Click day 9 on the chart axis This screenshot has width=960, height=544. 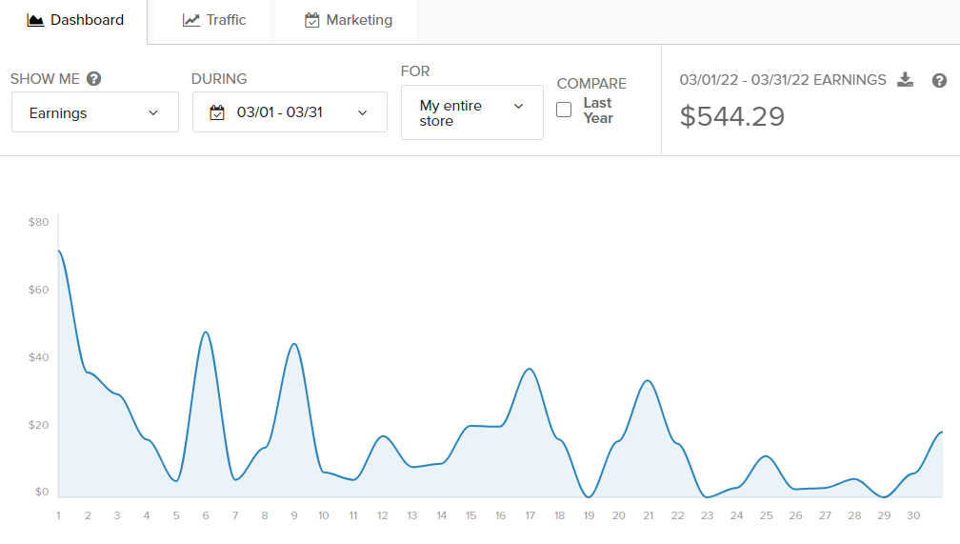[294, 515]
